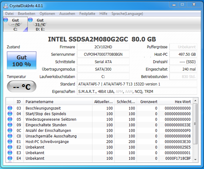204x169 pixels.
Task: Click the Aktueller... column header
Action: click(103, 102)
